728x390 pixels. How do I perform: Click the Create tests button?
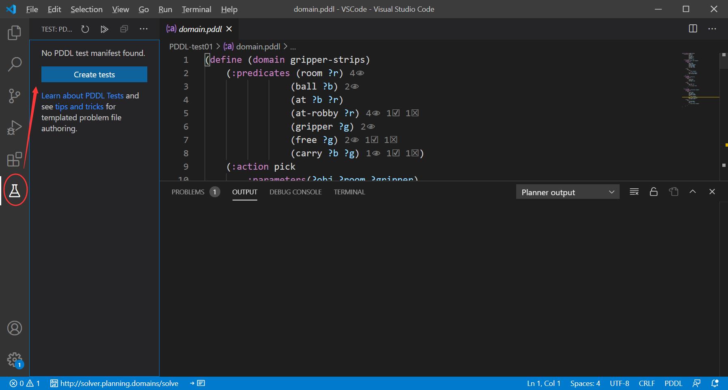(94, 75)
